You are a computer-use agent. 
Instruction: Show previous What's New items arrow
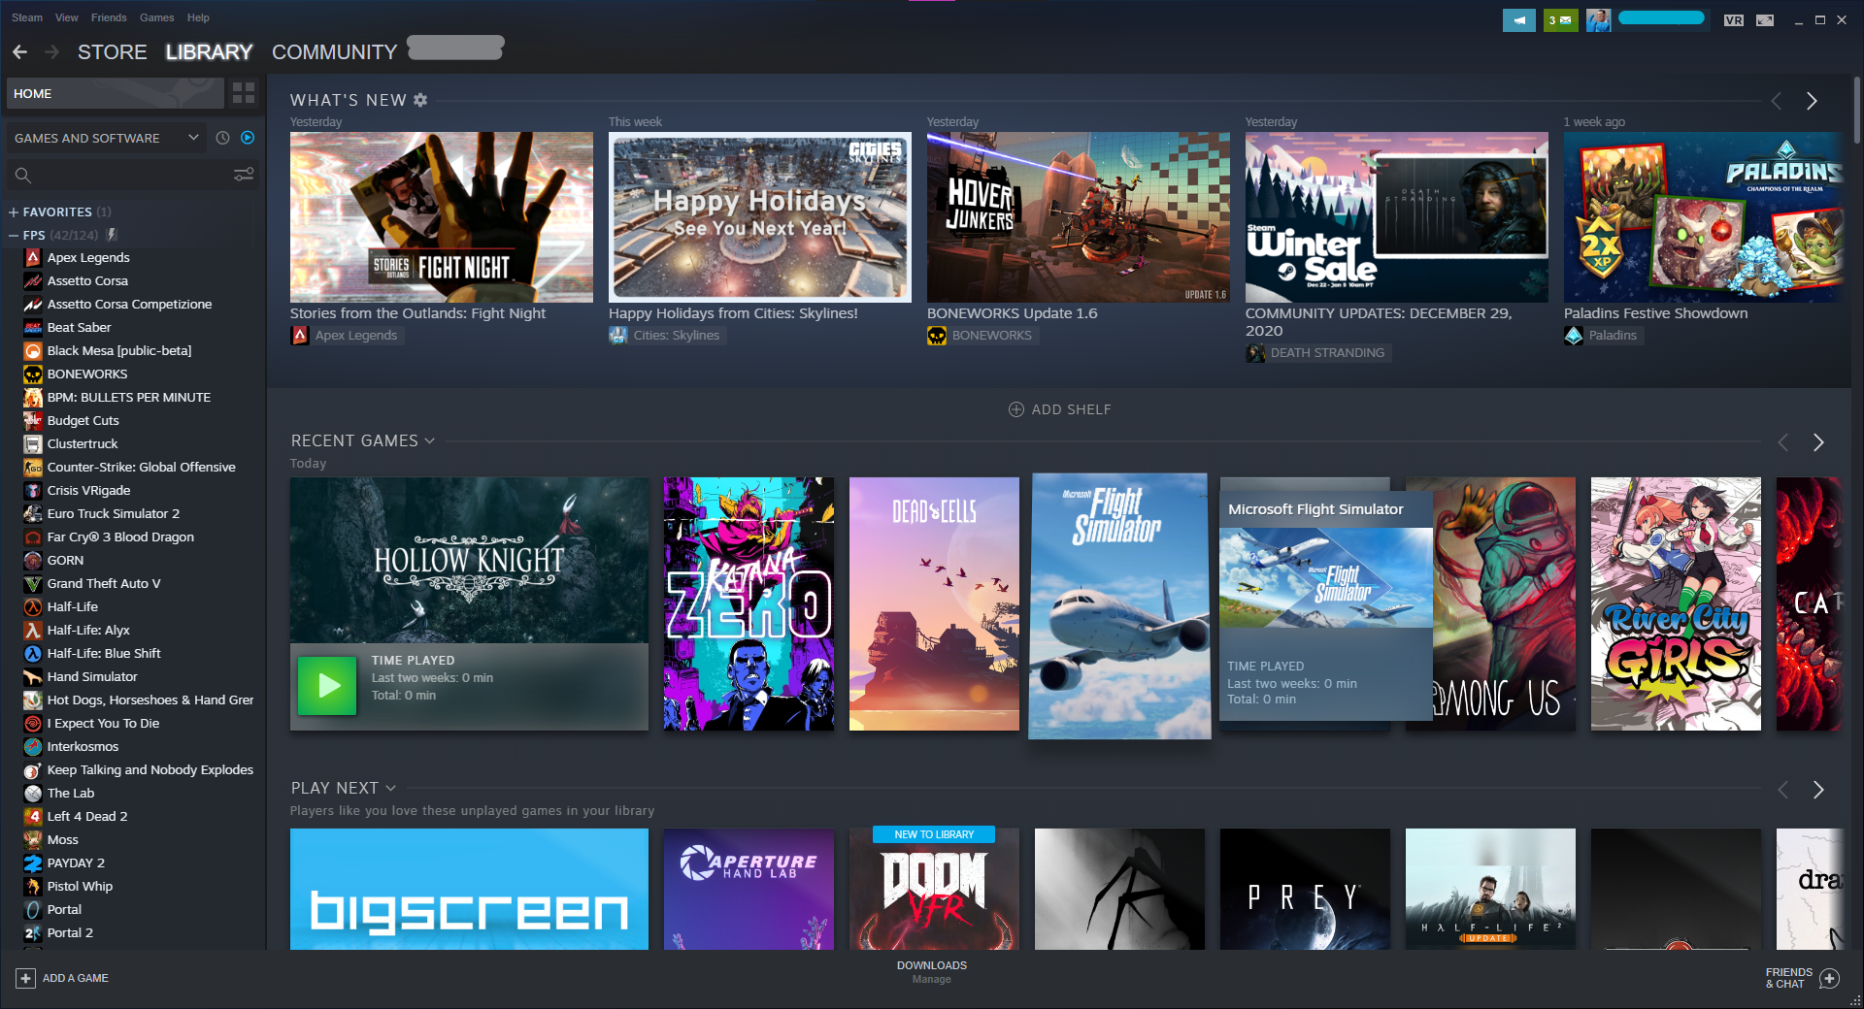1776,101
